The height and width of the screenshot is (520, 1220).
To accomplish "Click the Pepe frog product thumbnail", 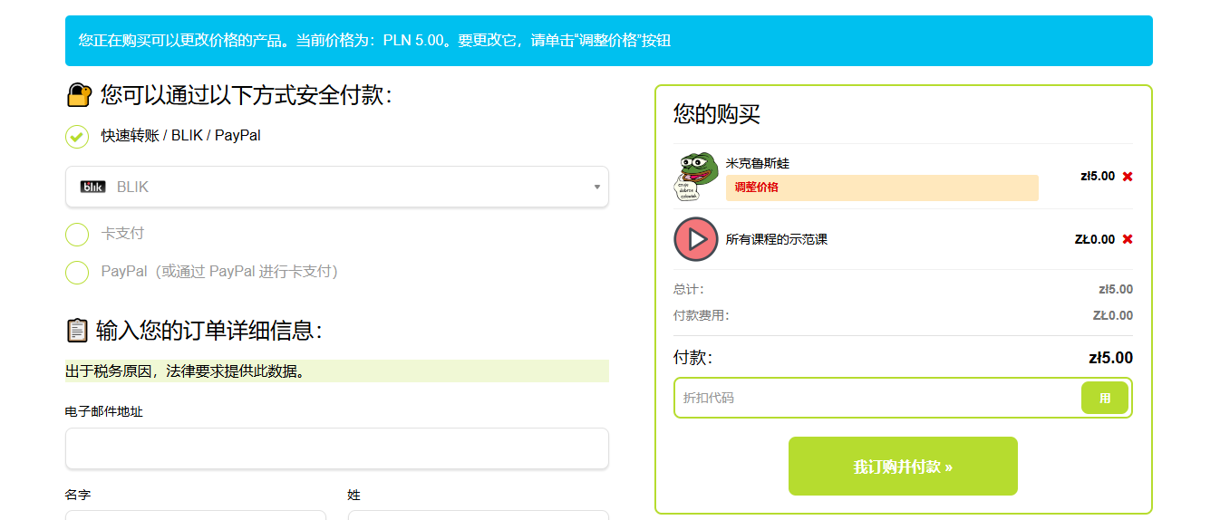I will click(x=695, y=177).
